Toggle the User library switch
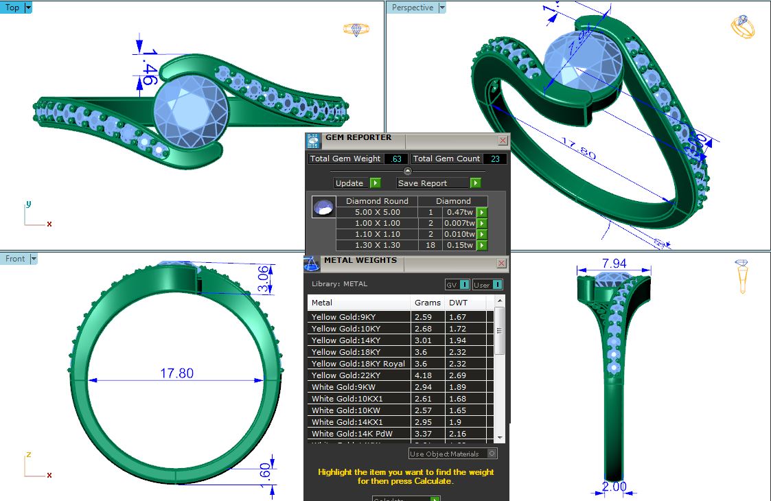This screenshot has height=501, width=771. (x=487, y=284)
